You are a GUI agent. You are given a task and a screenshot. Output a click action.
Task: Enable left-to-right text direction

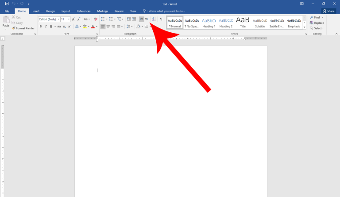coord(141,19)
